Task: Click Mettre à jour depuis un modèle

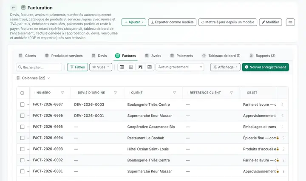Action: [x=227, y=22]
